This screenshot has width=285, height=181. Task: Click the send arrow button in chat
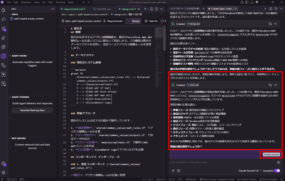pos(278,162)
